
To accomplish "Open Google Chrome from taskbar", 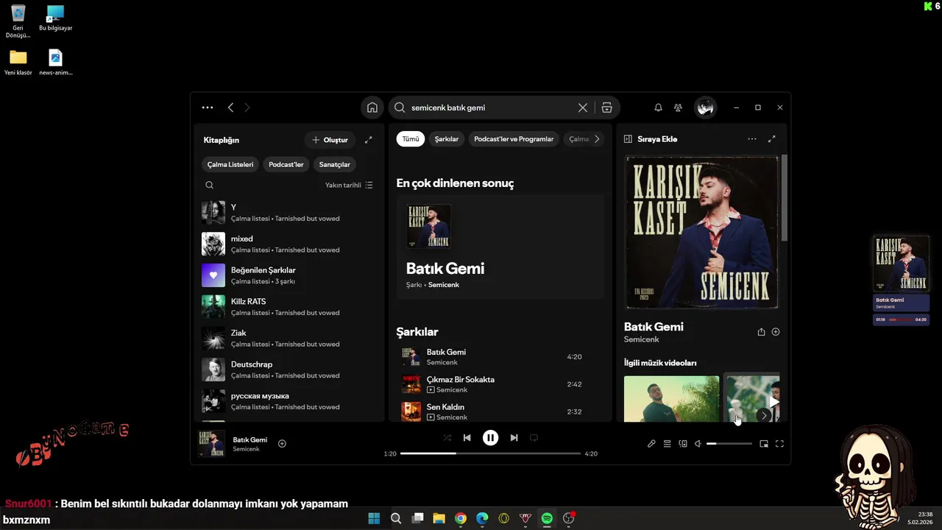I will 461,518.
